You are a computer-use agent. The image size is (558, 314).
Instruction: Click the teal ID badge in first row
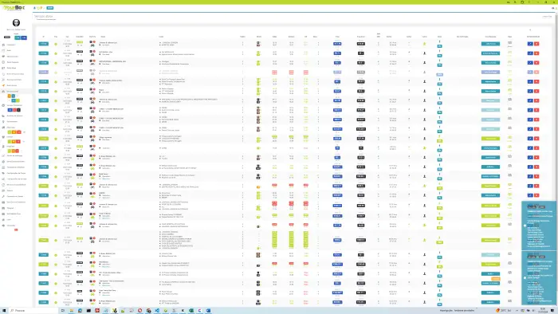(43, 44)
